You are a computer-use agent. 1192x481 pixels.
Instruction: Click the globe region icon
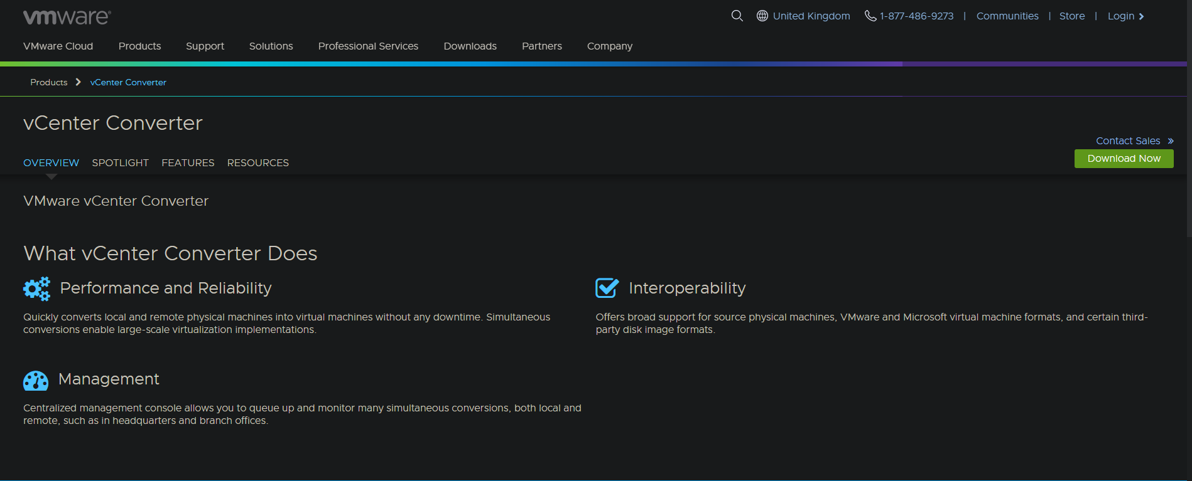click(x=762, y=16)
